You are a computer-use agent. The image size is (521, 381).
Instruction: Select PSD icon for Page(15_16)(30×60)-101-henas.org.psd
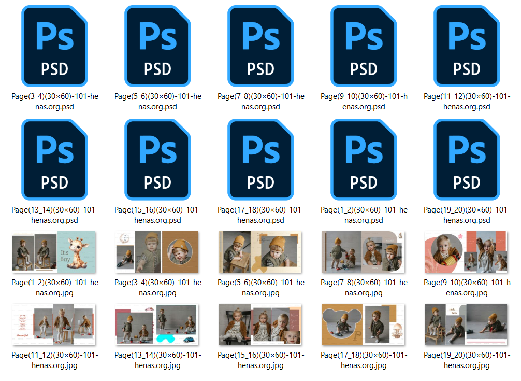[x=157, y=160]
